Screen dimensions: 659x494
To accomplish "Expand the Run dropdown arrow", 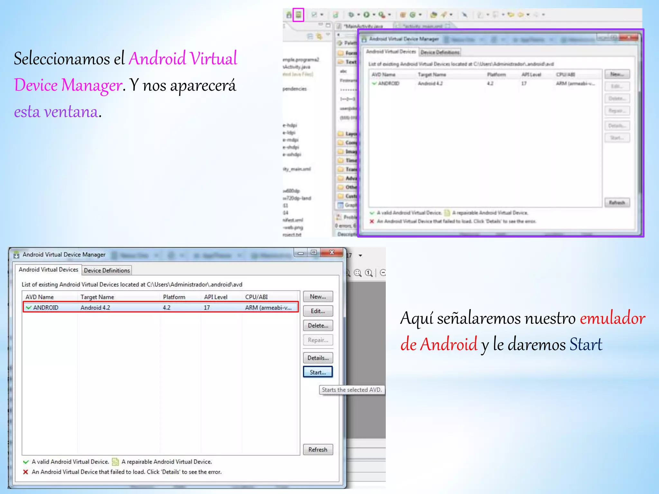I will (374, 15).
